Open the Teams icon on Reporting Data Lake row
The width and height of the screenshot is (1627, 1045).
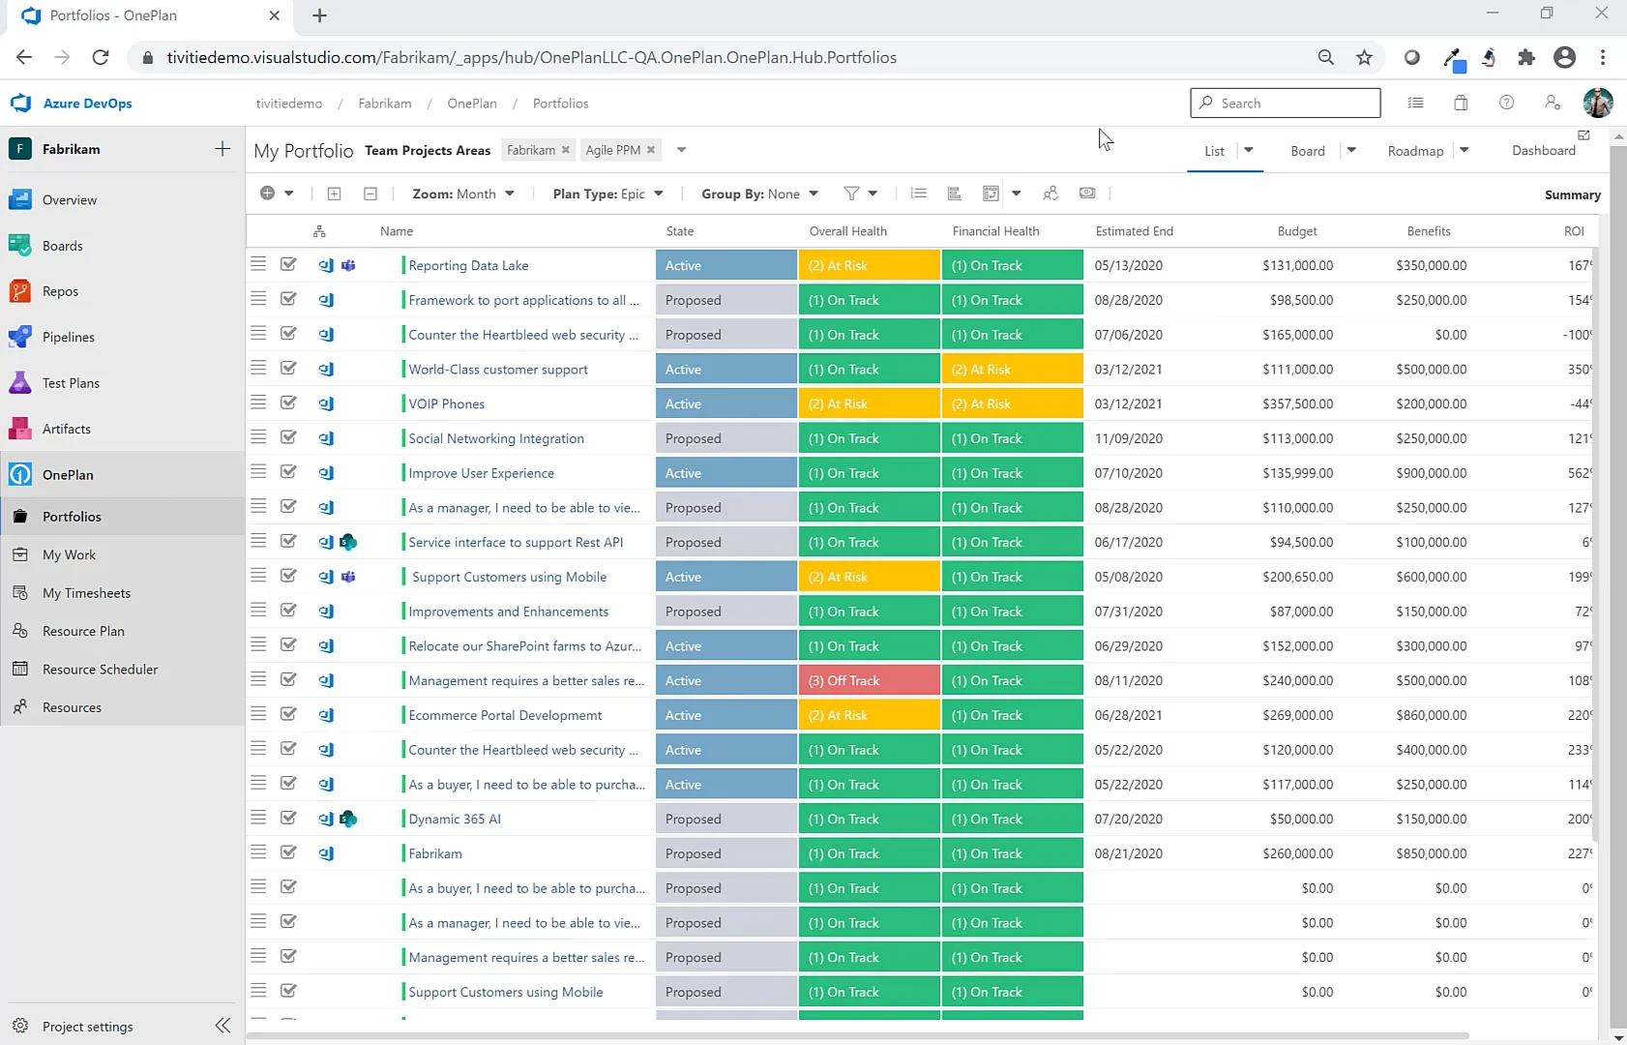point(349,265)
